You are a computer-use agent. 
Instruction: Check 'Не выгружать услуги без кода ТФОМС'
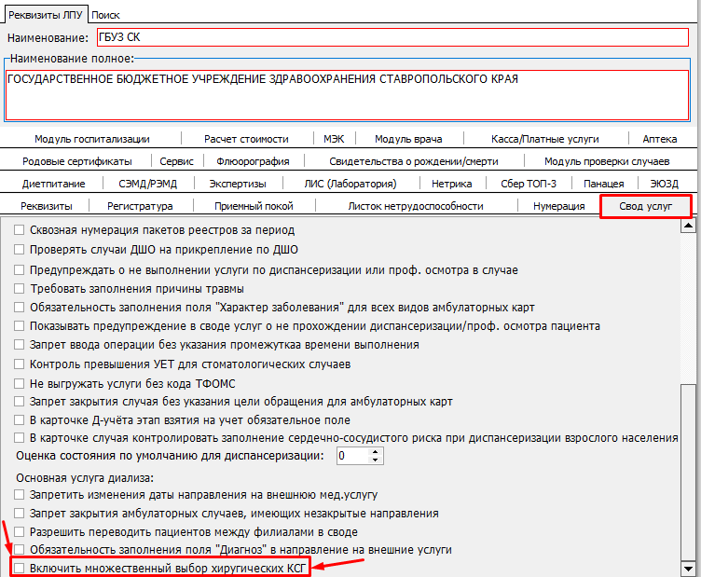21,383
